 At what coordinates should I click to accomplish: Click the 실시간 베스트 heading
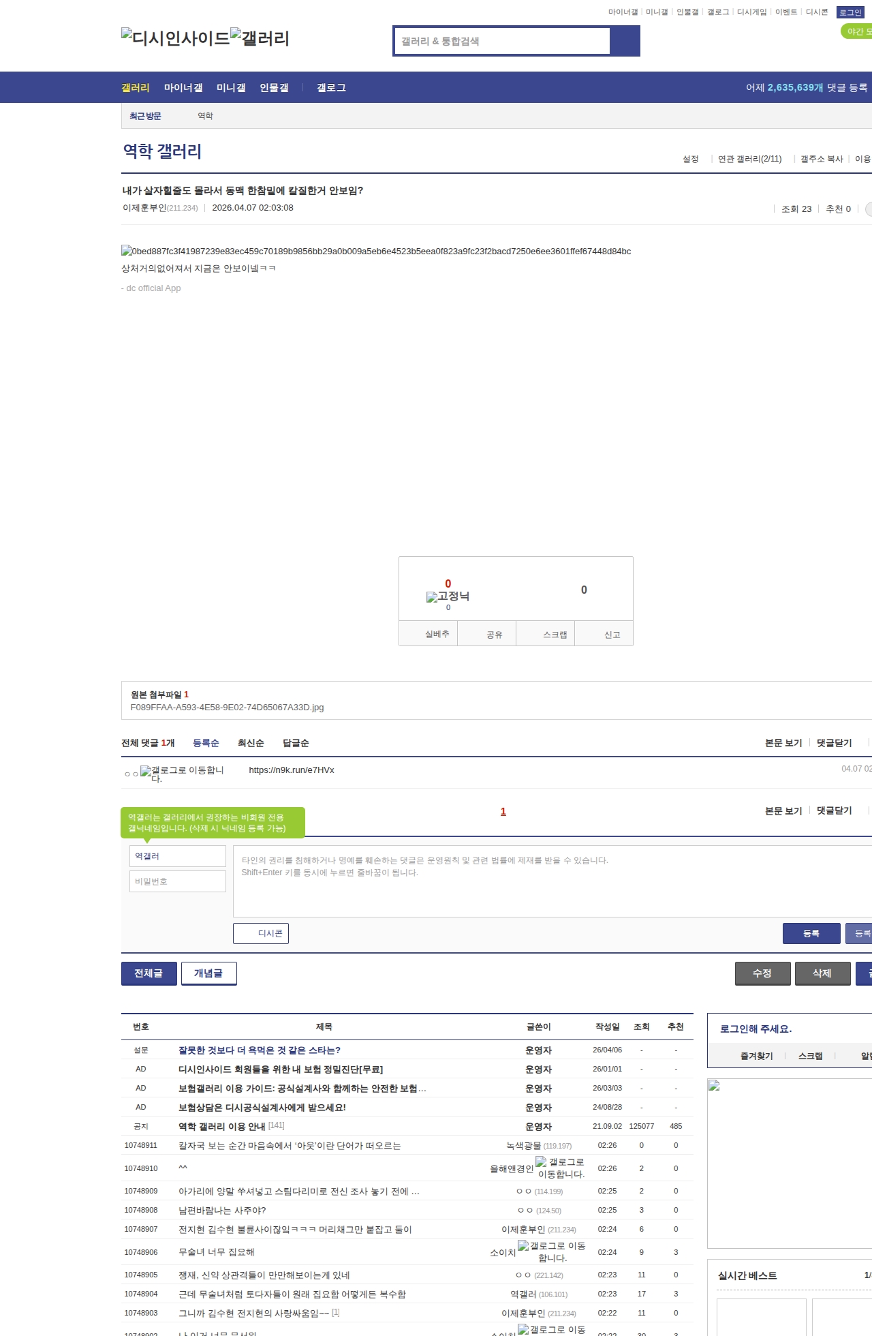(x=747, y=1275)
